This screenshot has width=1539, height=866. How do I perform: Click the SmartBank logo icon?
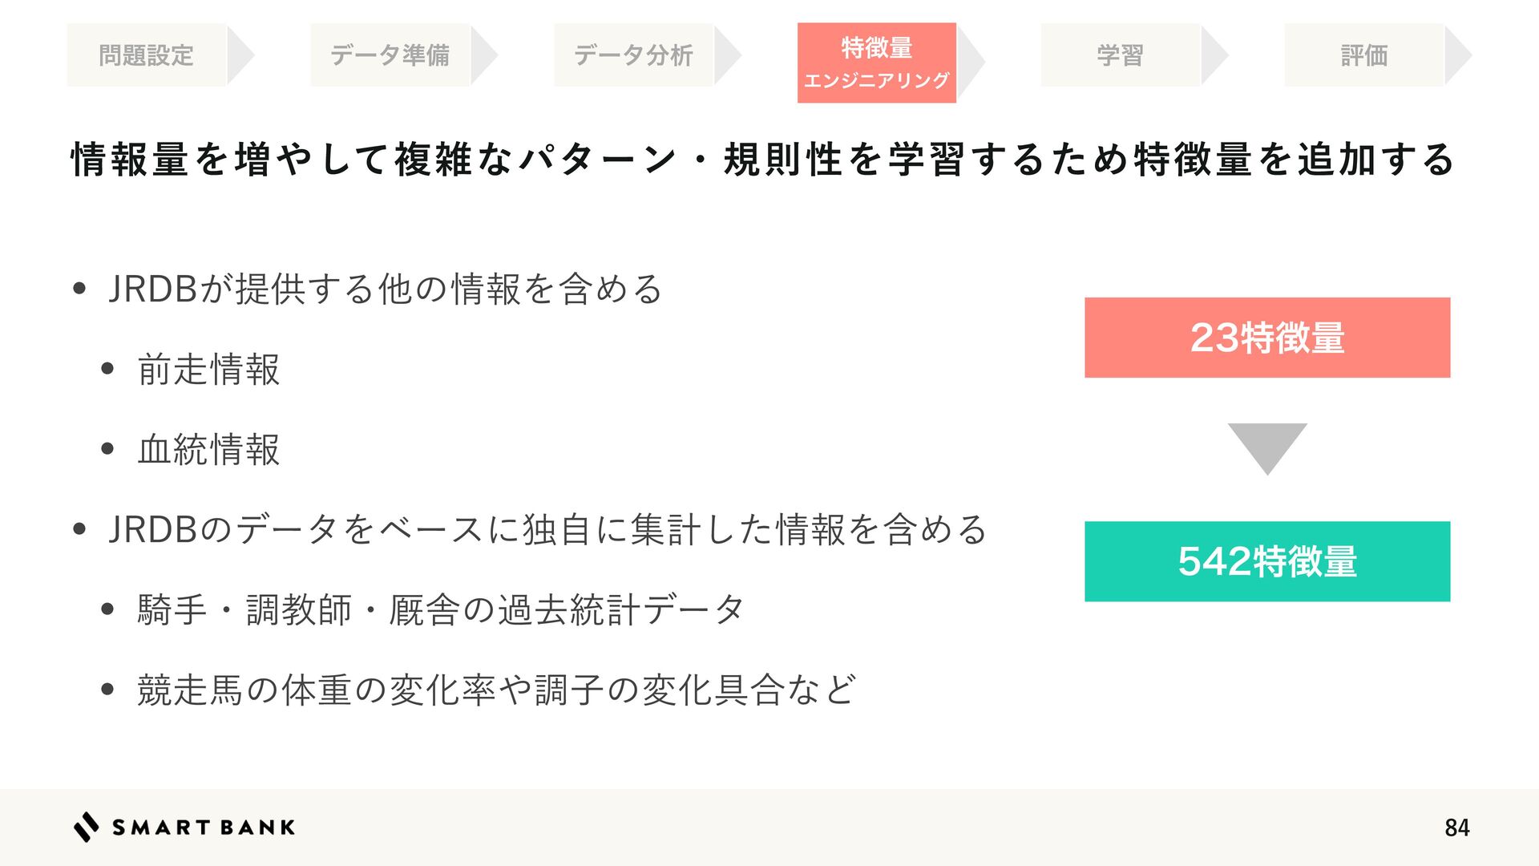click(86, 827)
